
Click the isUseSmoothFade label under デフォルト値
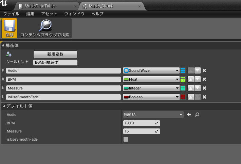pyautogui.click(x=22, y=139)
